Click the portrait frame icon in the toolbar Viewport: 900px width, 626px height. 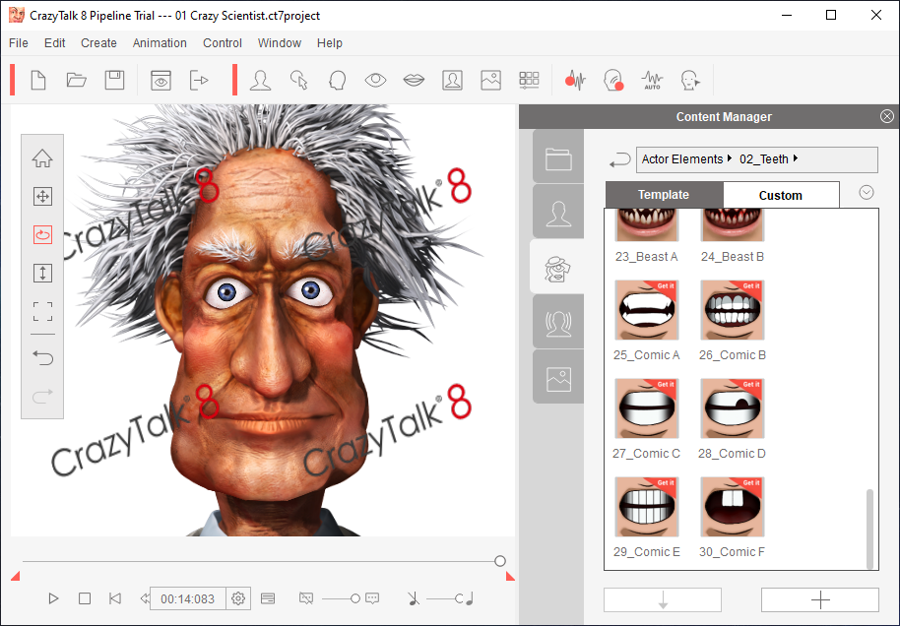(452, 80)
